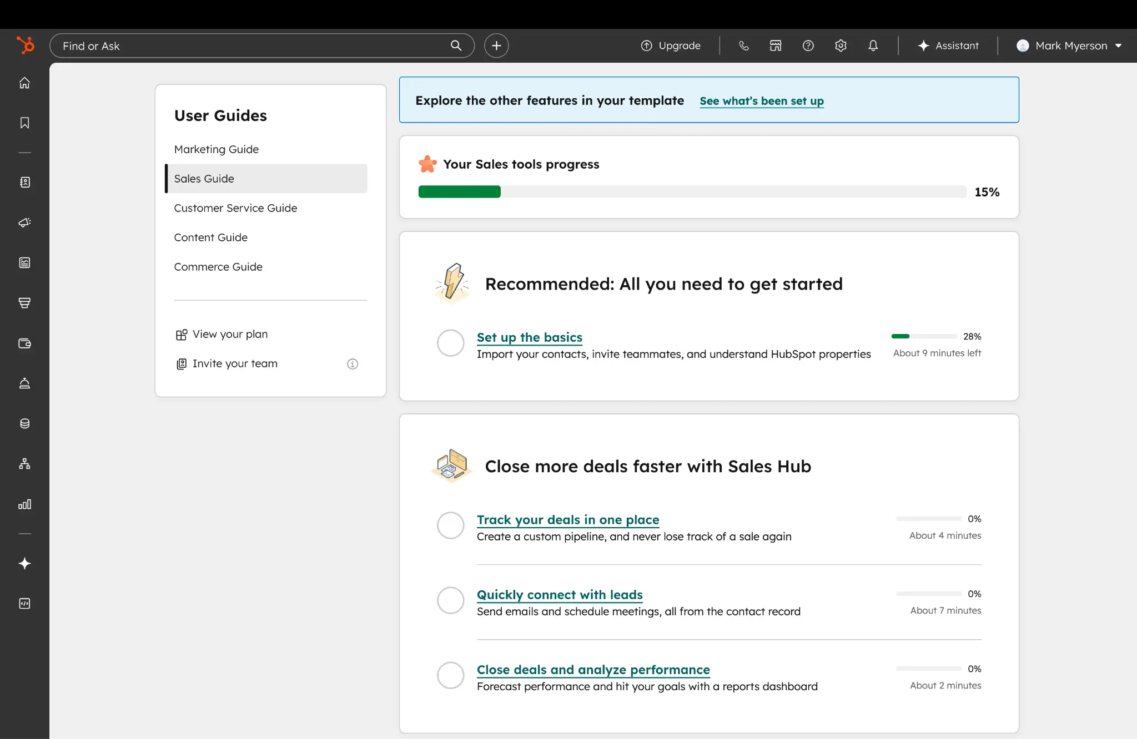Image resolution: width=1137 pixels, height=739 pixels.
Task: Mark Track your deals in one place complete
Action: (x=450, y=525)
